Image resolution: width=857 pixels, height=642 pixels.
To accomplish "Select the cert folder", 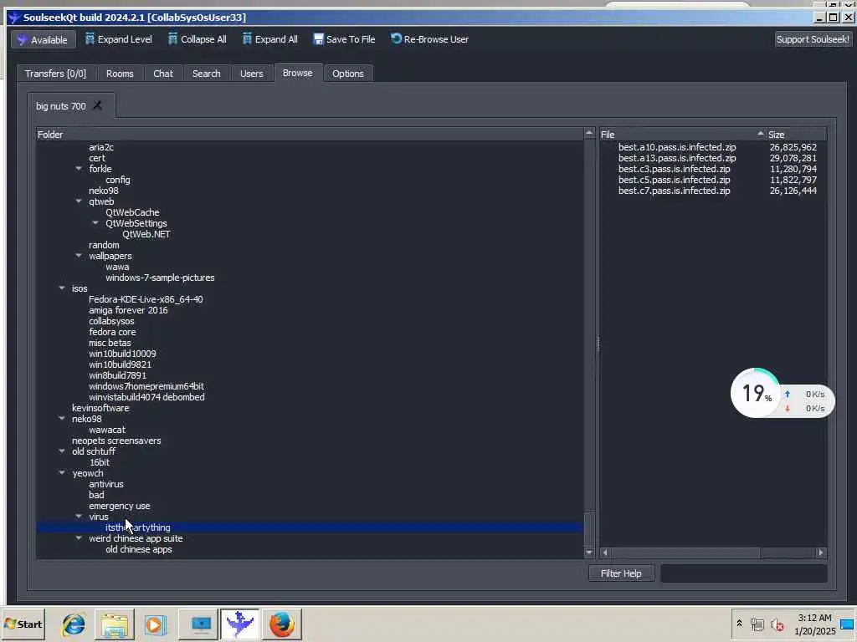I will [x=97, y=158].
